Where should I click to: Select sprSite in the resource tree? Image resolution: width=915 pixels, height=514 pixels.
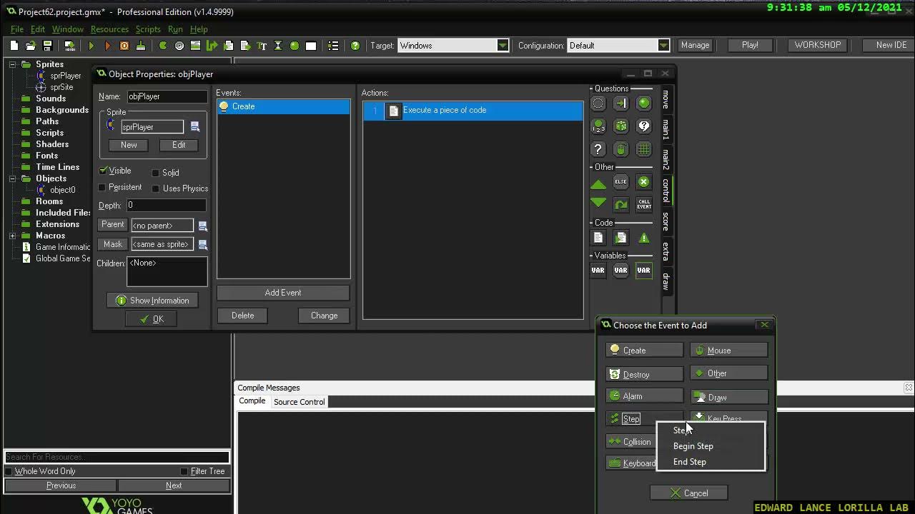61,87
